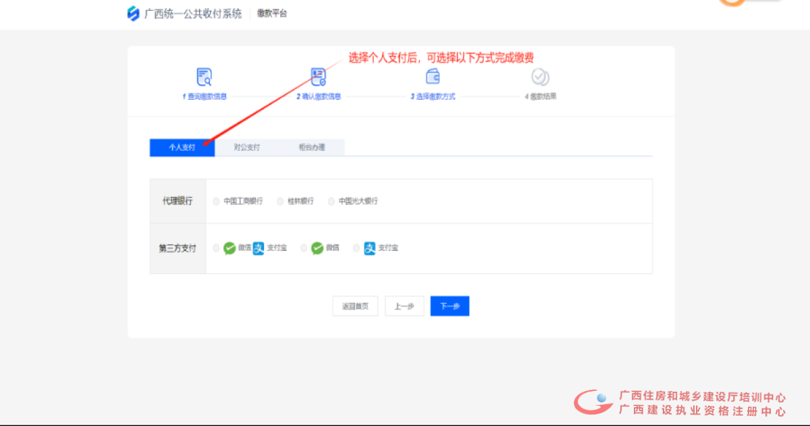The image size is (810, 426).
Task: Choose the 微信-only payment radio button
Action: point(304,248)
